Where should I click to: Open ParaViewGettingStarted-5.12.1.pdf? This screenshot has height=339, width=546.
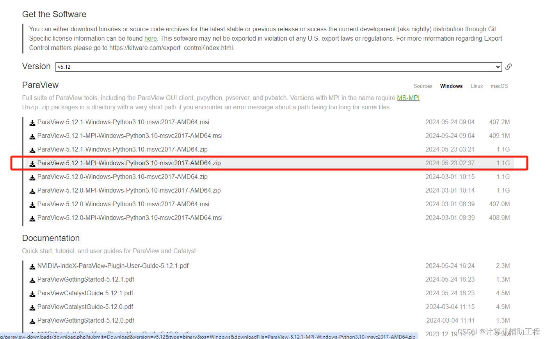(x=86, y=279)
